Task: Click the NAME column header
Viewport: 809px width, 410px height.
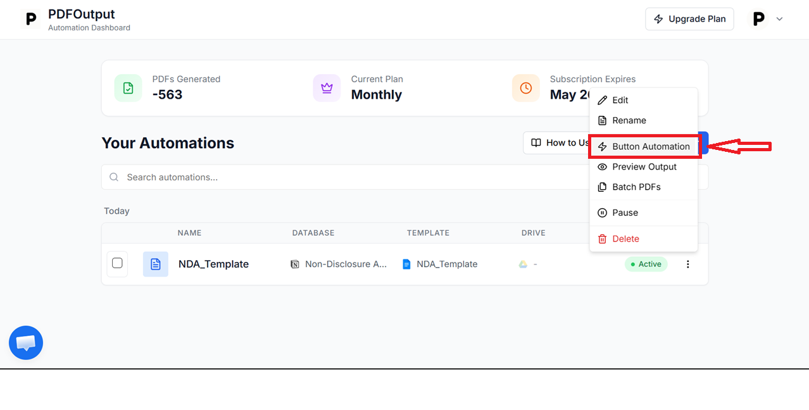Action: [189, 233]
